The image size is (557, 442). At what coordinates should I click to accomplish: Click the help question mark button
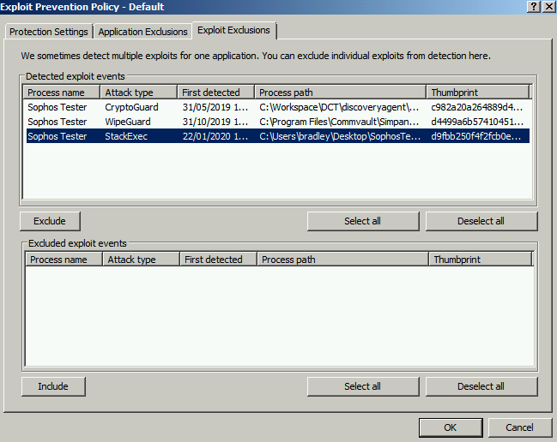tap(534, 6)
